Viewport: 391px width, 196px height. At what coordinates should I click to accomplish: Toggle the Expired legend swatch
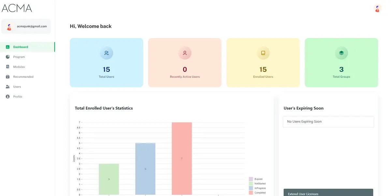point(251,179)
